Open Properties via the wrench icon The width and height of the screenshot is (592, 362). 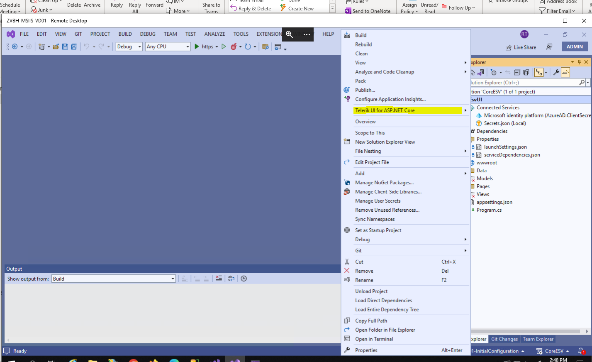pos(556,73)
